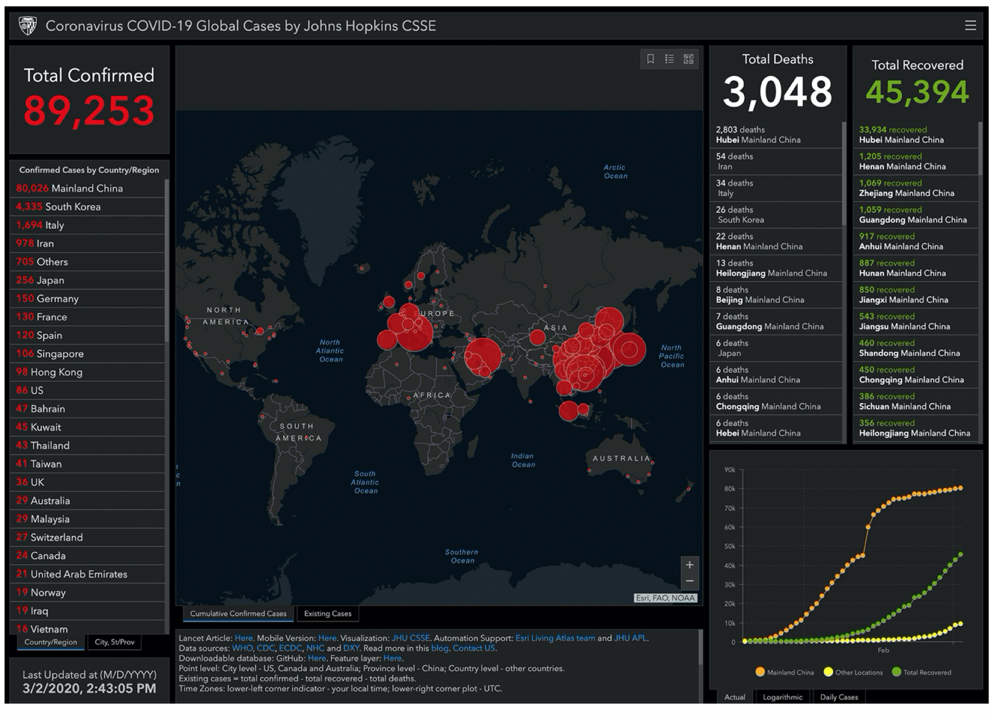This screenshot has width=993, height=715.
Task: Select '86 US' row
Action: pyautogui.click(x=87, y=390)
